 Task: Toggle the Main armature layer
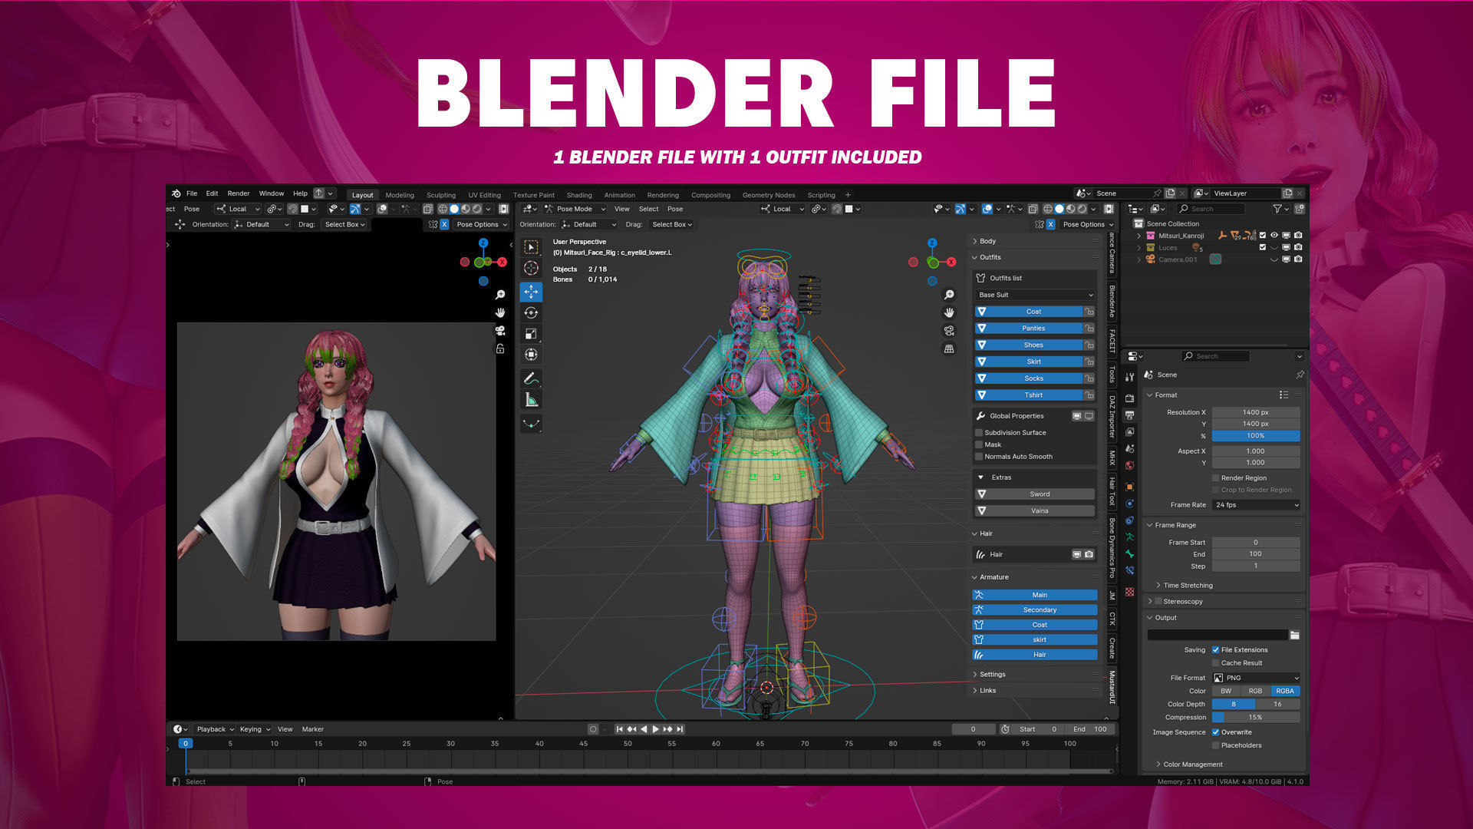pos(1034,595)
